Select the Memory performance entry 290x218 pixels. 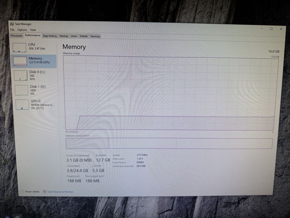[34, 61]
